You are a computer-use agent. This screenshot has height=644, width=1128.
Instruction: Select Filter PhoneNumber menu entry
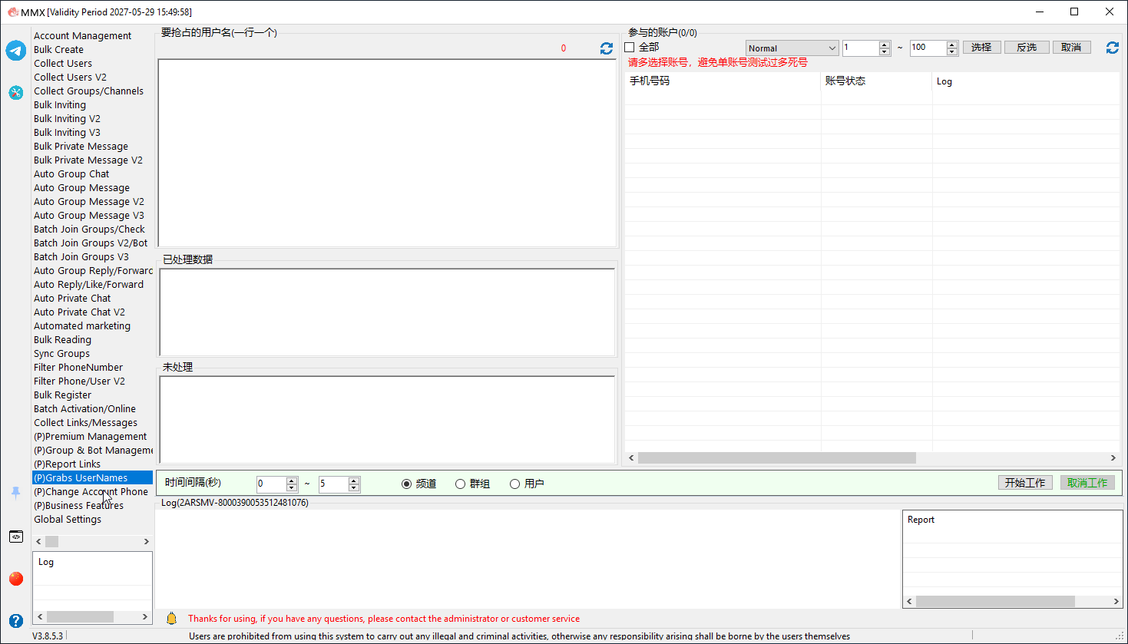(x=78, y=368)
